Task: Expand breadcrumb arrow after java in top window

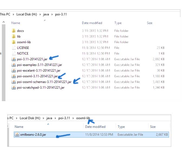Action: (52, 14)
